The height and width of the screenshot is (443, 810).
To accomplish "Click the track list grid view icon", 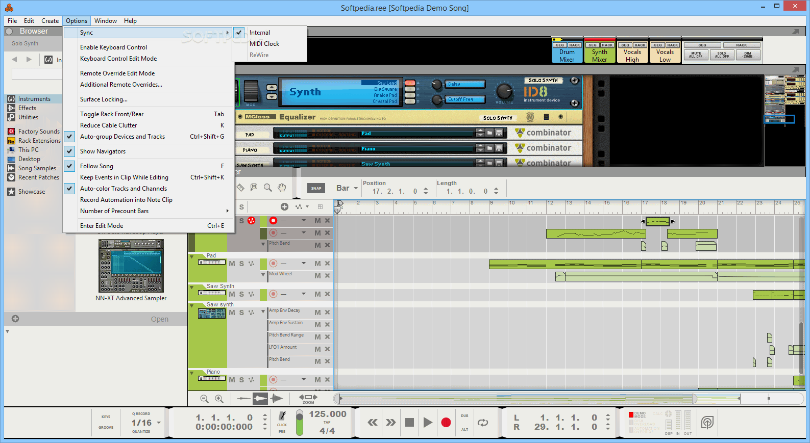I will [320, 206].
